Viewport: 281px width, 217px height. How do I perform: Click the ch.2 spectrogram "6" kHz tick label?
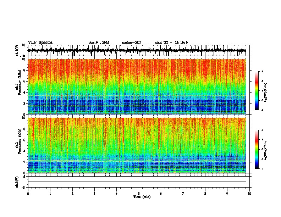[24, 140]
